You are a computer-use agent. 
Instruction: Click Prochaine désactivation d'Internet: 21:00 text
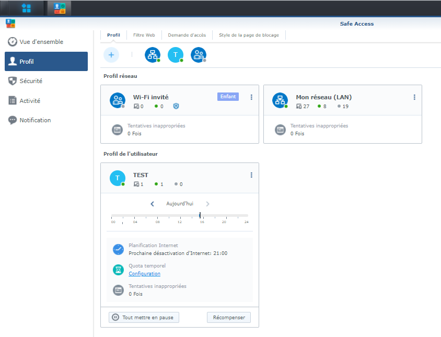pos(178,253)
